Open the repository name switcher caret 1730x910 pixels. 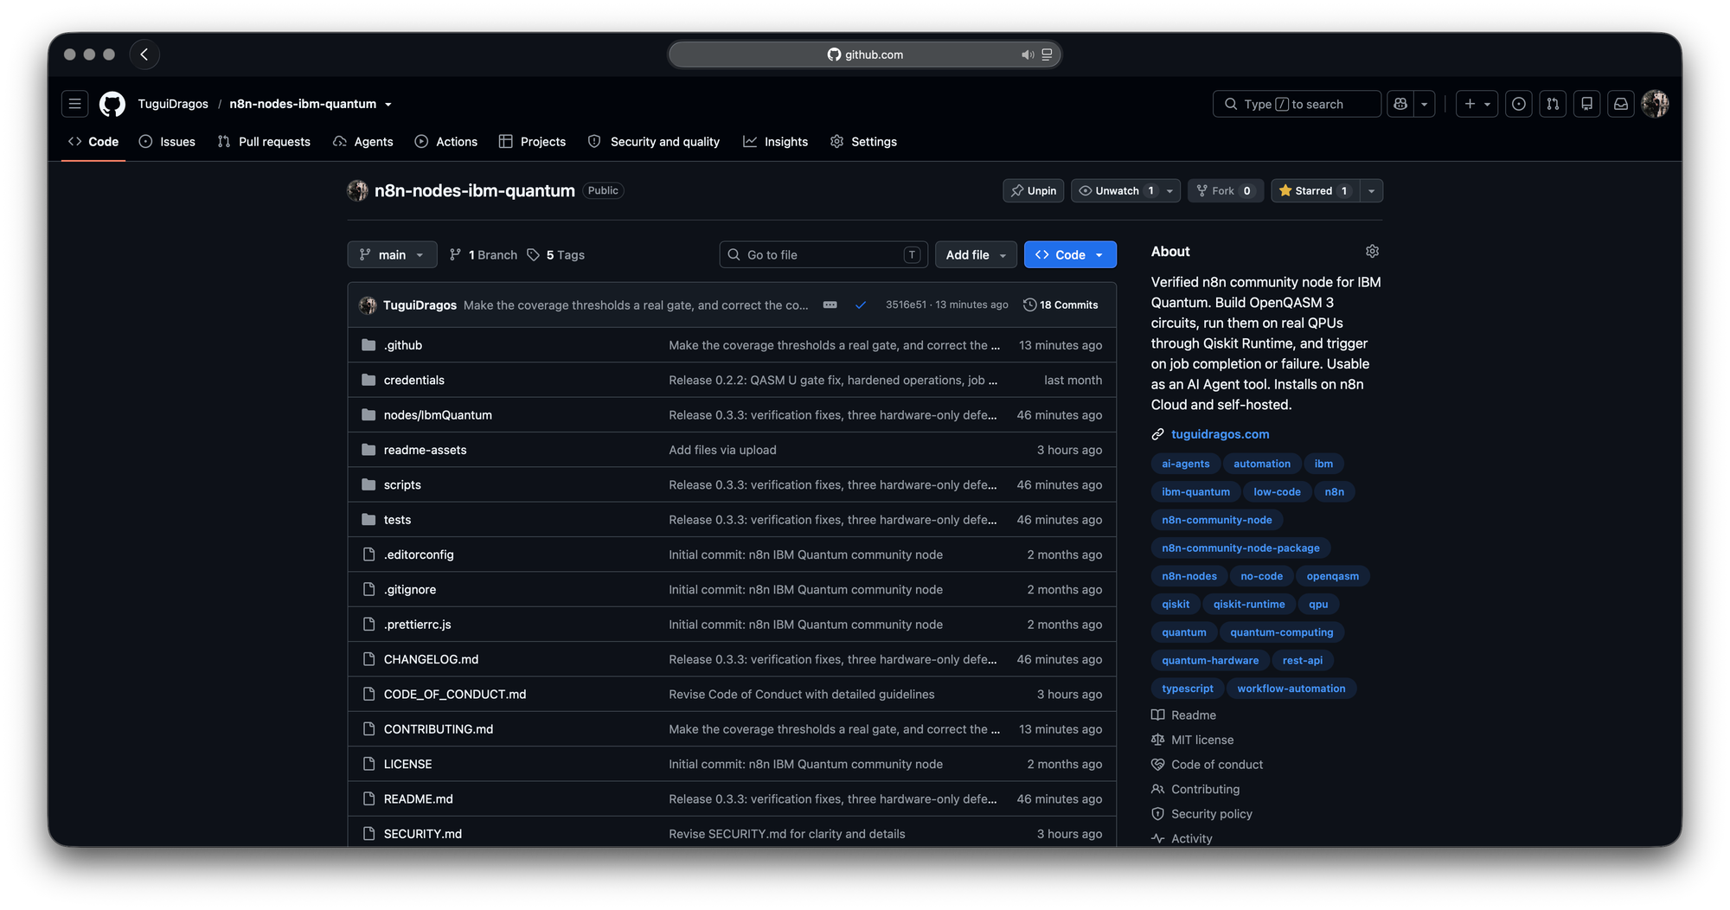tap(388, 105)
